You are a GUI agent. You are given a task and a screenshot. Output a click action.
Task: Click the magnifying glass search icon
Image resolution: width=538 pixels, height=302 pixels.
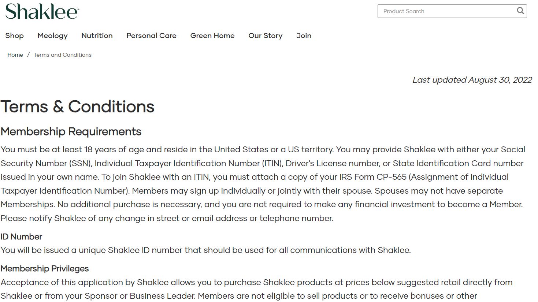[520, 11]
